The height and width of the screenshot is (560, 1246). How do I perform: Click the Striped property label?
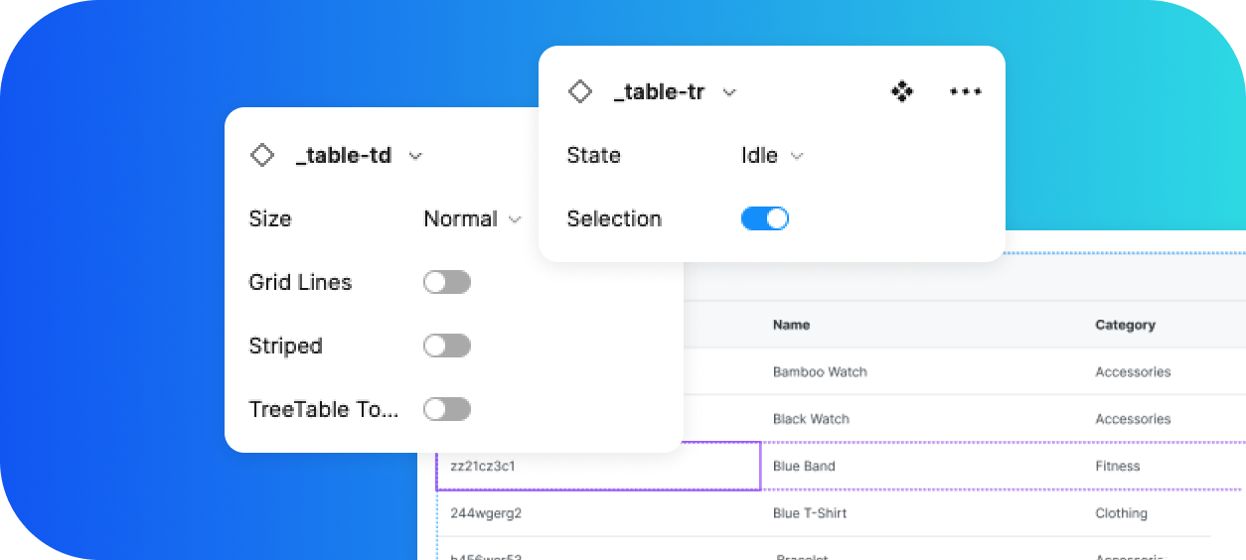tap(285, 347)
